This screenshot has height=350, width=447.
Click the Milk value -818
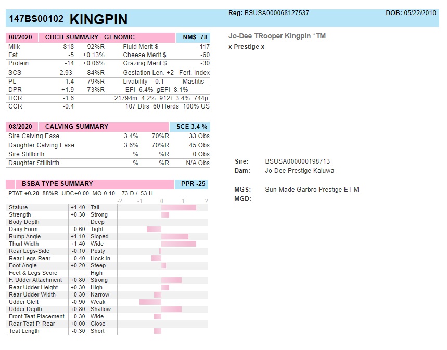pyautogui.click(x=67, y=47)
